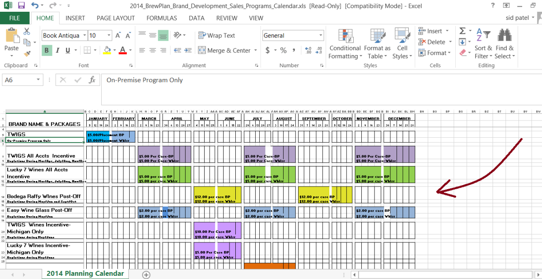Image resolution: width=542 pixels, height=279 pixels.
Task: Switch to REVIEW tab
Action: coord(227,18)
